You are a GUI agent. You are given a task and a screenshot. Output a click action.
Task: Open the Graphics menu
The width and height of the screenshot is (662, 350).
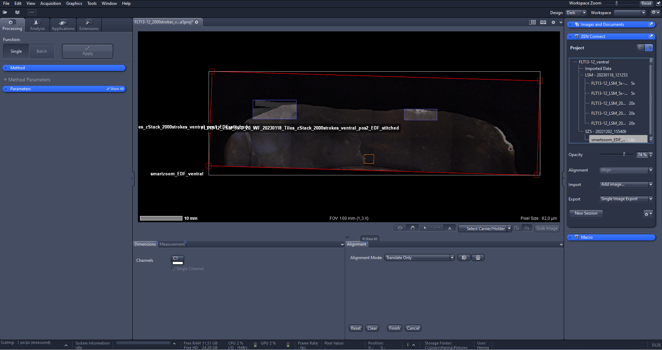74,3
